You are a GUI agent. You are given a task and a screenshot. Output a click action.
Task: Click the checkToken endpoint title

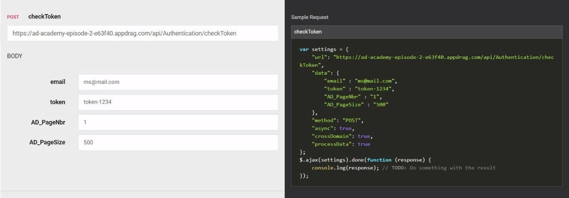coord(44,17)
